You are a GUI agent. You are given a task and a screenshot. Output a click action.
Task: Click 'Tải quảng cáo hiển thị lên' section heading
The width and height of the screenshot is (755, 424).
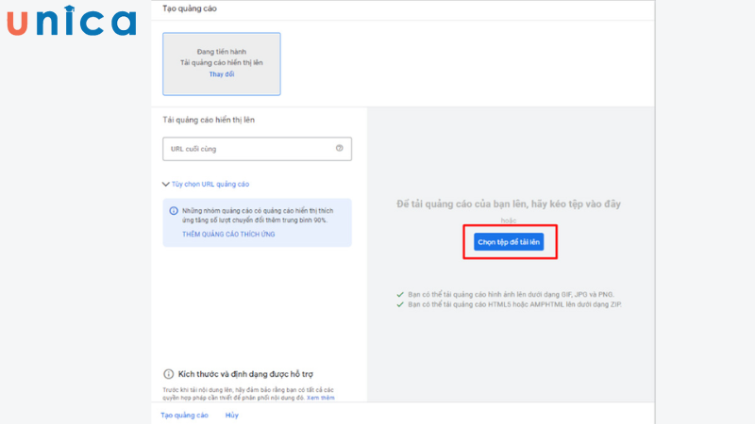(x=209, y=120)
